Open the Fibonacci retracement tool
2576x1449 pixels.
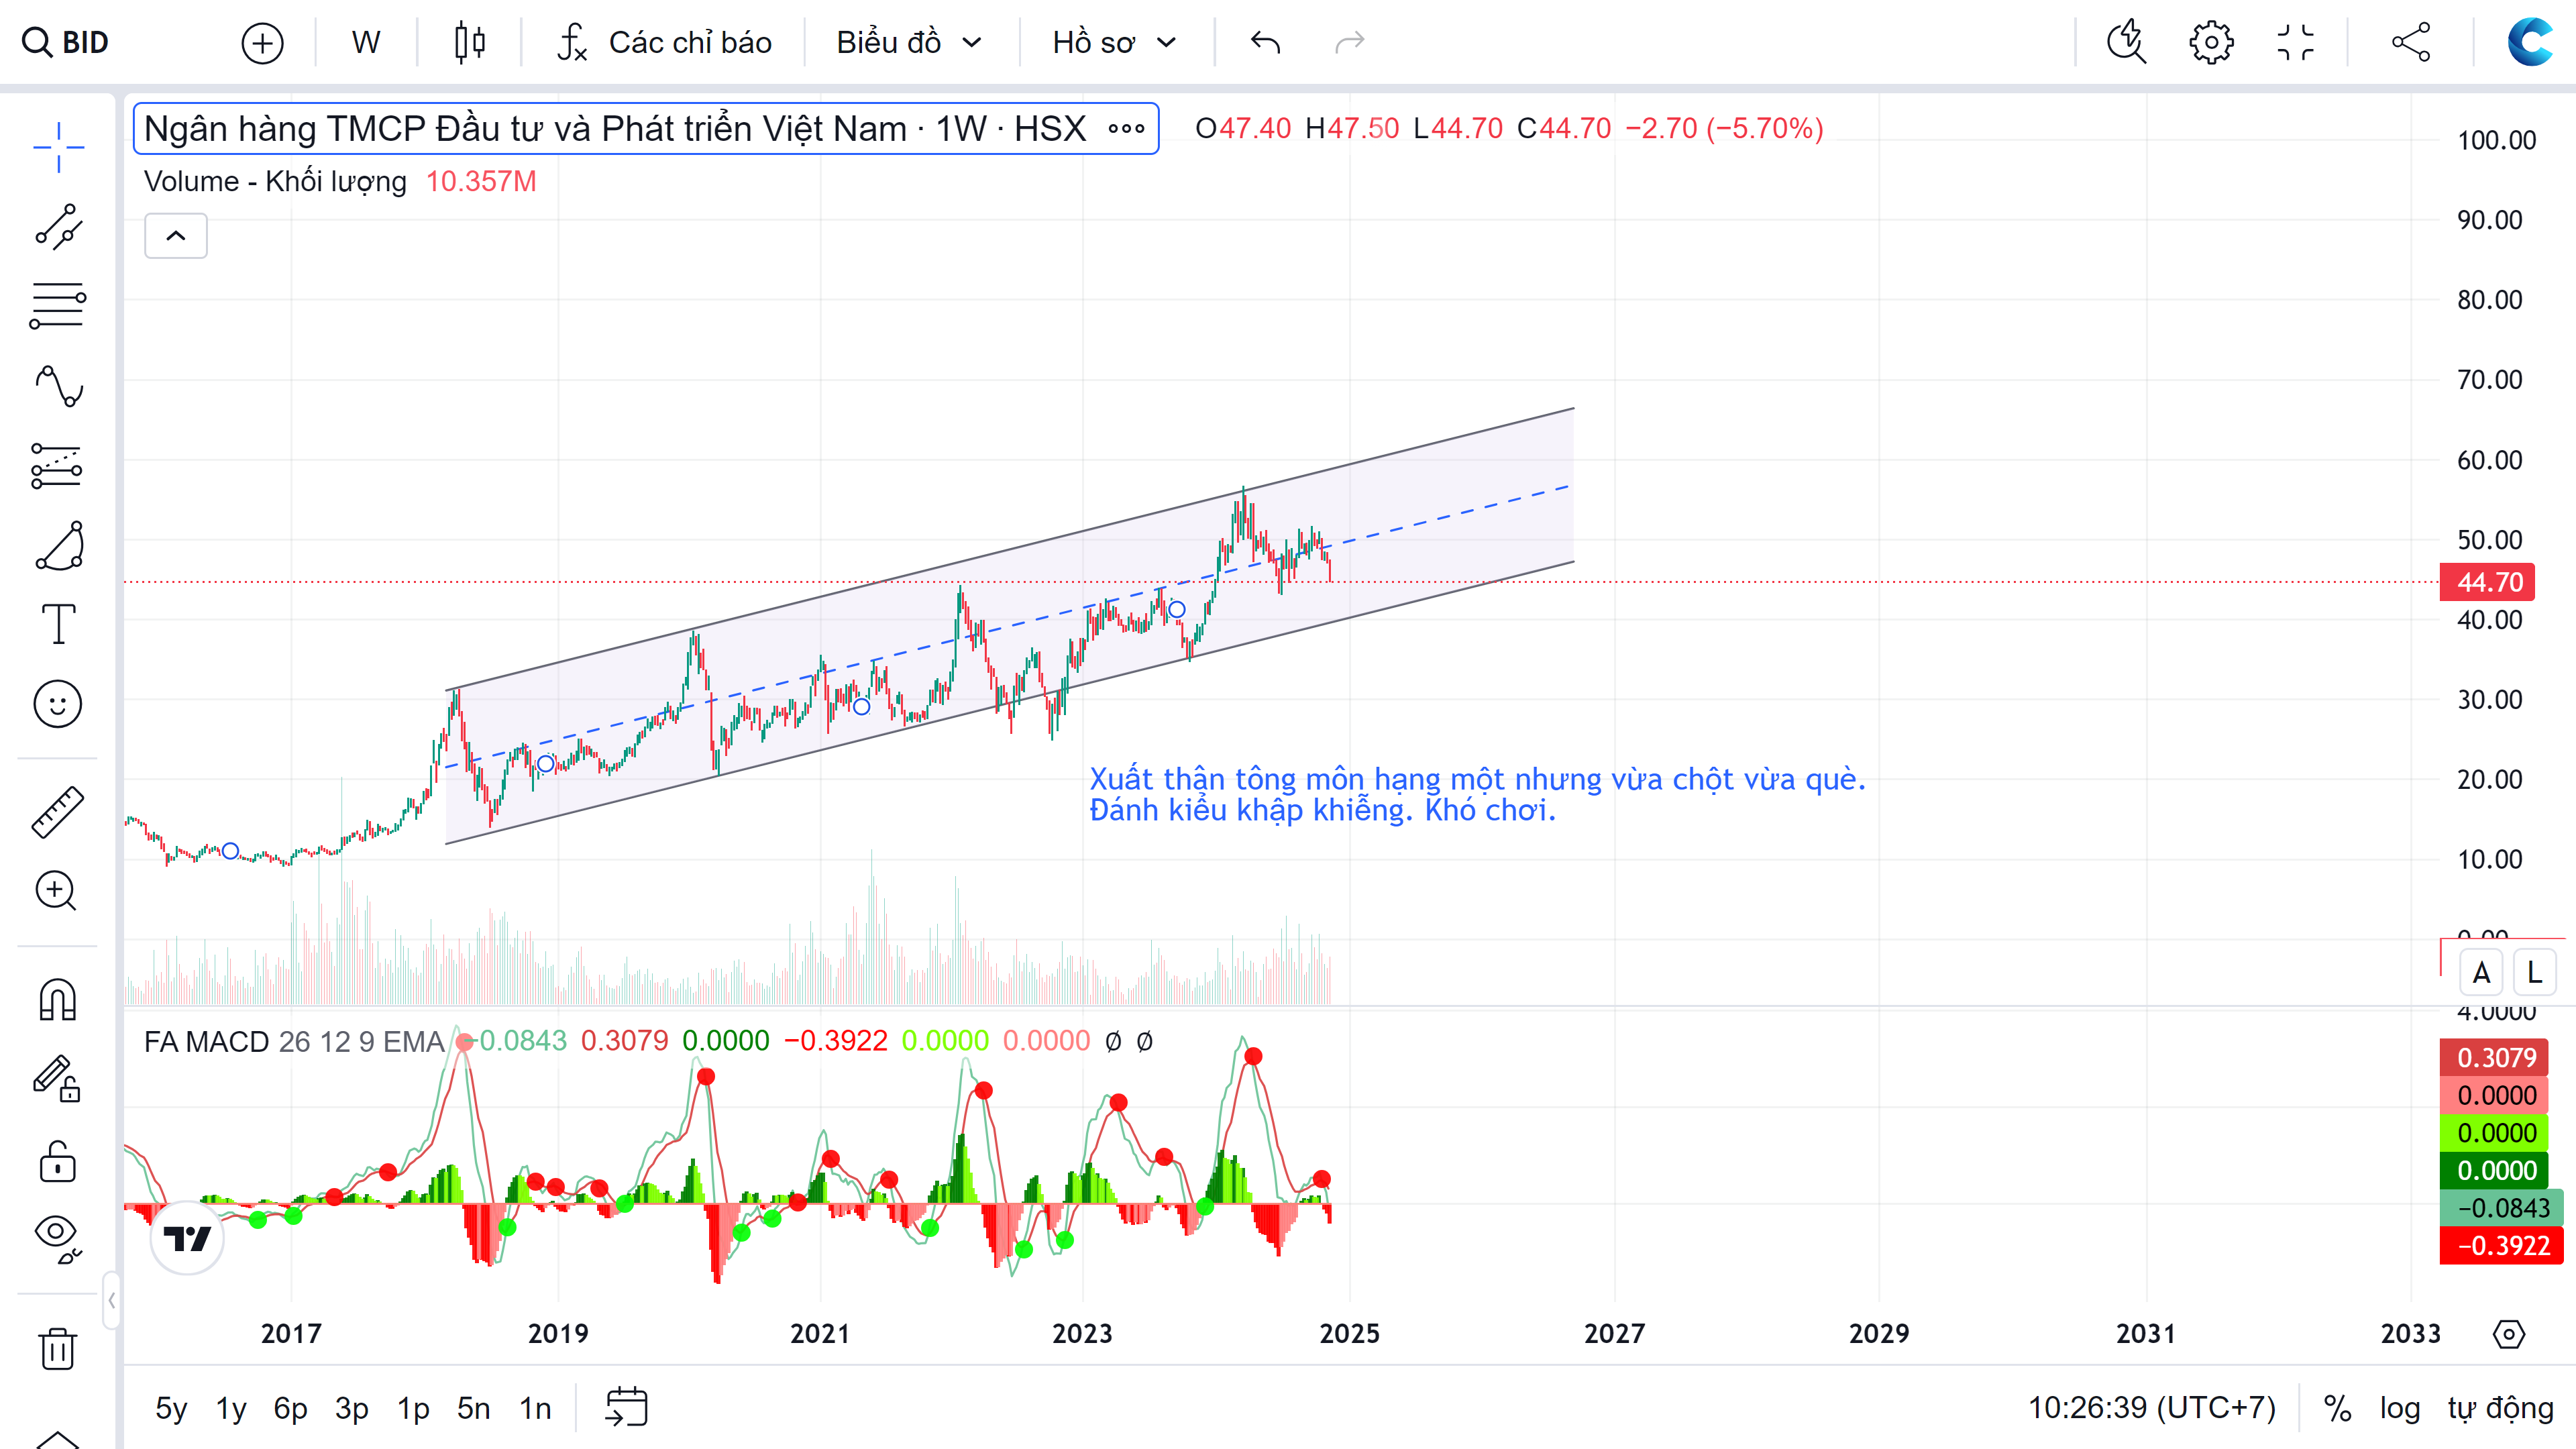58,305
